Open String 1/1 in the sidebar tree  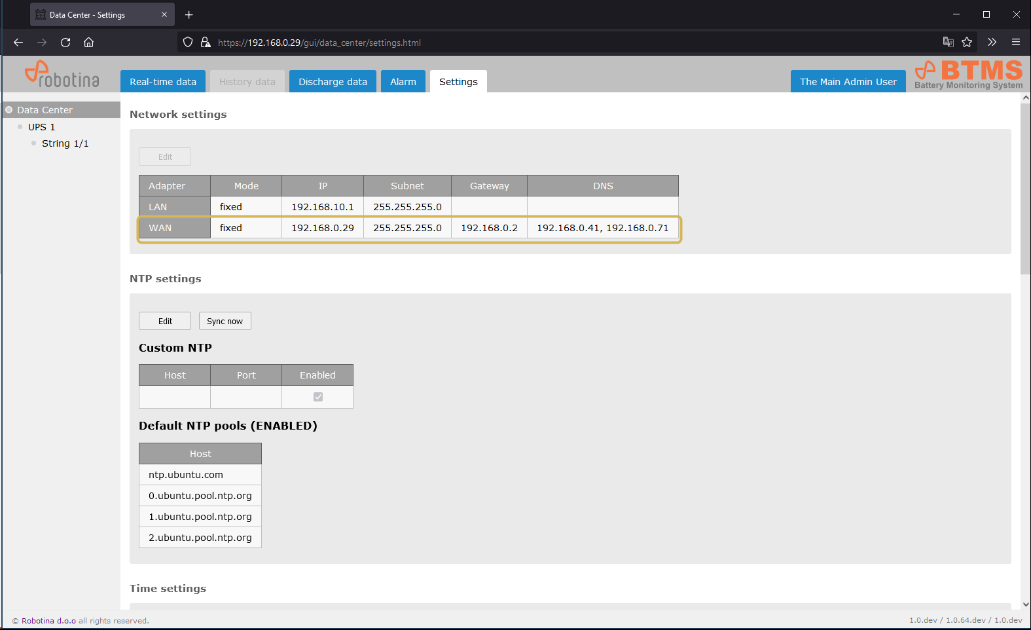pyautogui.click(x=65, y=143)
